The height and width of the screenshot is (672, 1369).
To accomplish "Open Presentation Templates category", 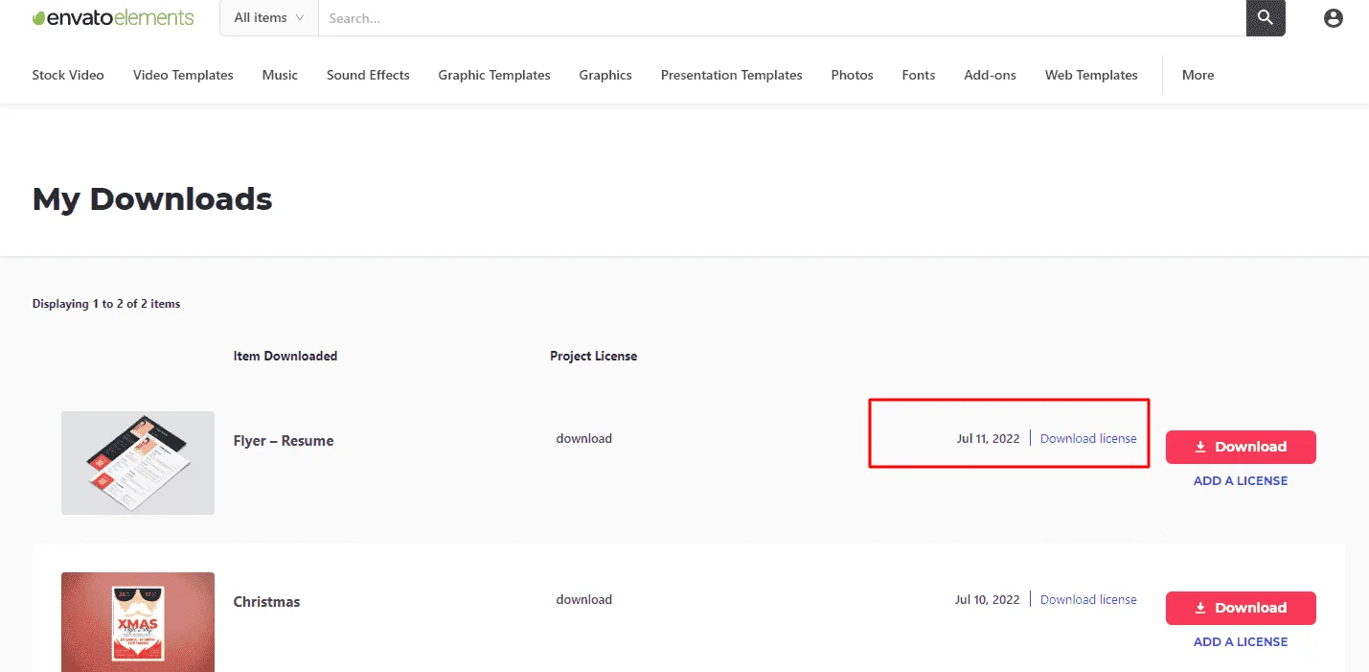I will [732, 75].
